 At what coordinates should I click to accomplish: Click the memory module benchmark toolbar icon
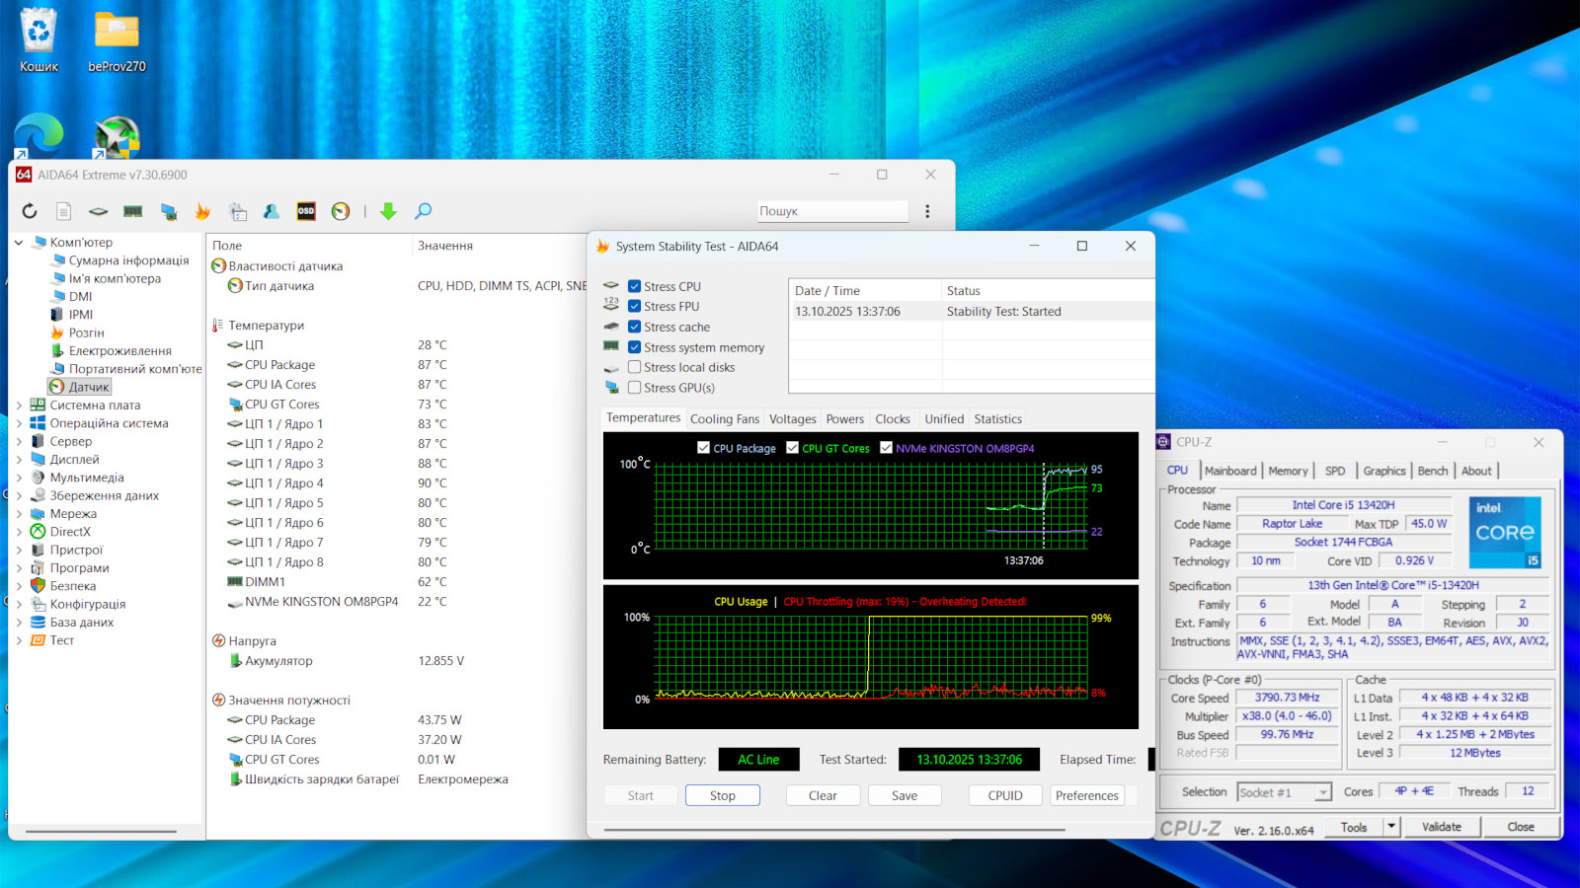pyautogui.click(x=132, y=211)
